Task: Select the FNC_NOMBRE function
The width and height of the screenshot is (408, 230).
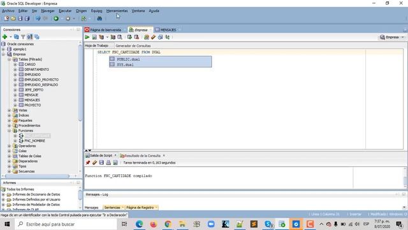Action: [x=34, y=141]
